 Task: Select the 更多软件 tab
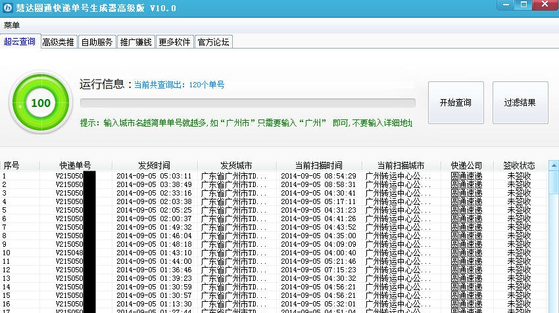pyautogui.click(x=175, y=42)
